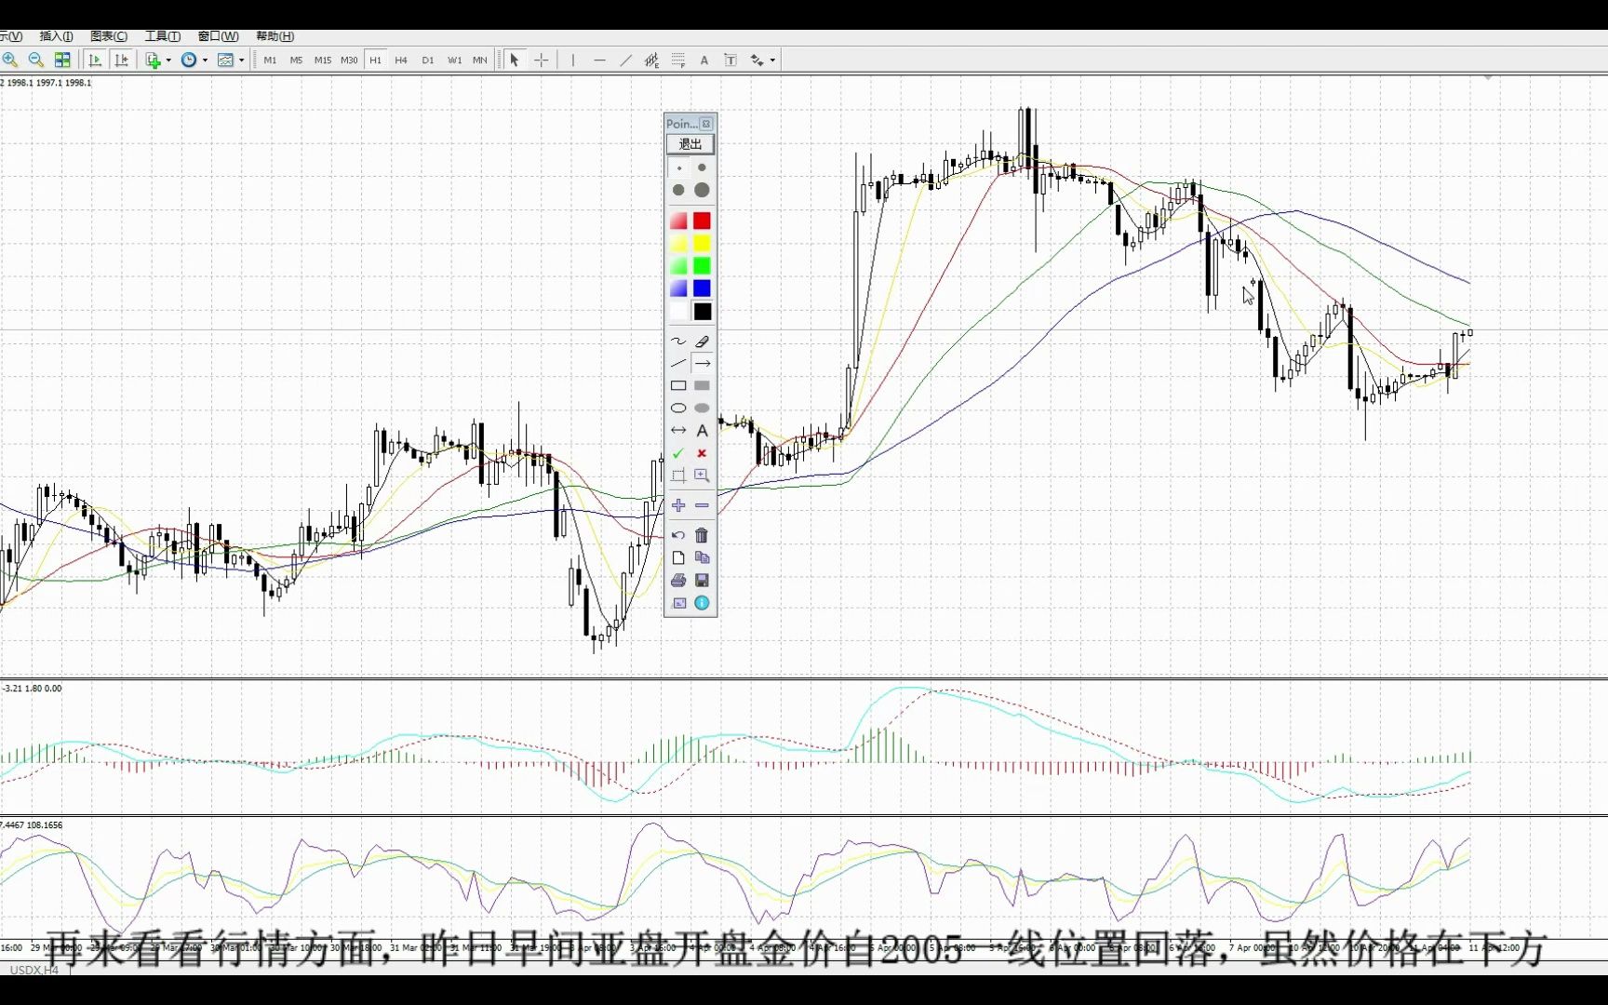Pick the solid red color swatch
The image size is (1608, 1005).
point(702,221)
